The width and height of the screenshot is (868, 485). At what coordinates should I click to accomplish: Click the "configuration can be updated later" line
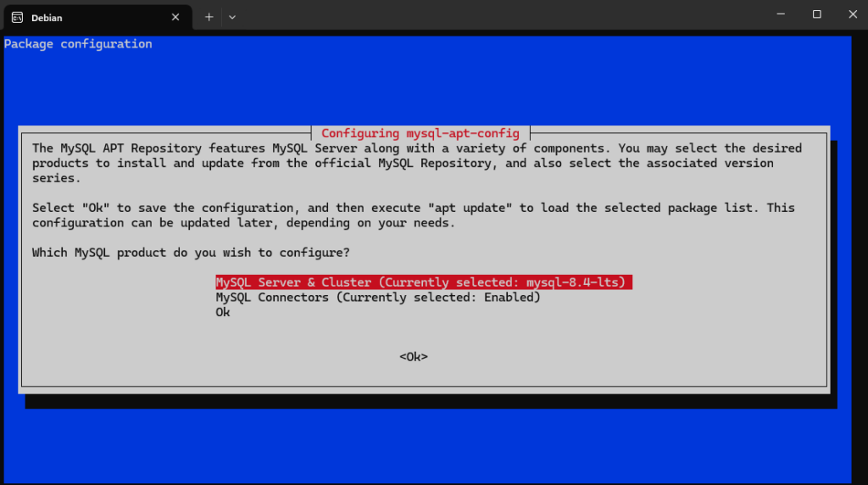pyautogui.click(x=244, y=223)
